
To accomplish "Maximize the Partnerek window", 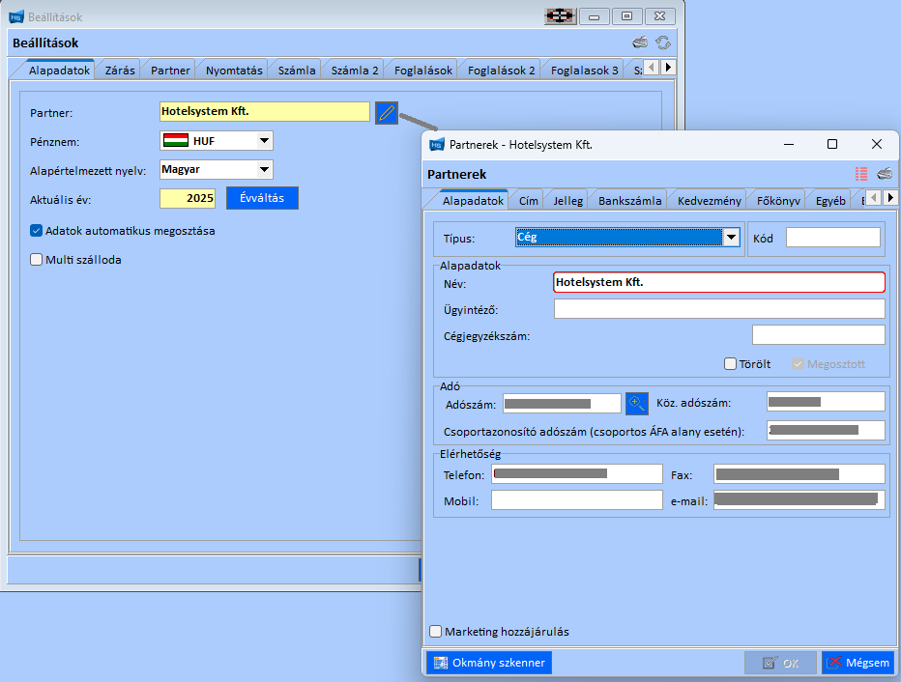I will click(x=832, y=144).
